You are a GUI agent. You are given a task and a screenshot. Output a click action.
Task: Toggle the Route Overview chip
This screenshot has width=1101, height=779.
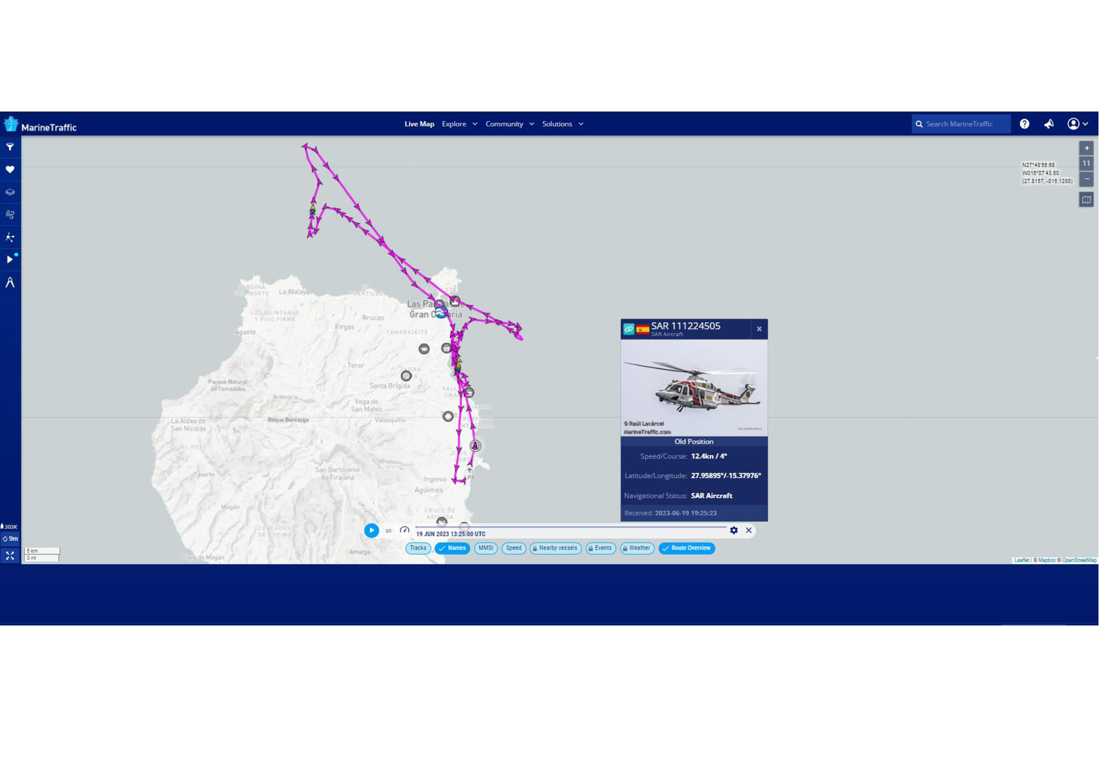(x=687, y=548)
